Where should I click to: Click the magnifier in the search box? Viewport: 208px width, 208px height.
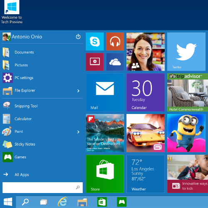pos(78,188)
